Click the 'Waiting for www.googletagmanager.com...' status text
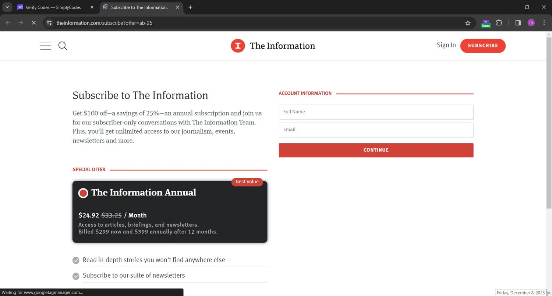The height and width of the screenshot is (296, 552). (x=42, y=293)
